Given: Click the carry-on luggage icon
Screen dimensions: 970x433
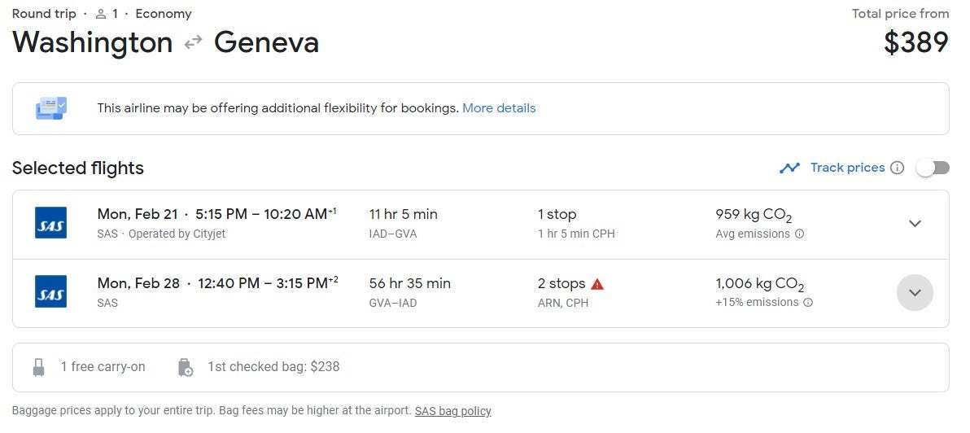Looking at the screenshot, I should [x=38, y=367].
